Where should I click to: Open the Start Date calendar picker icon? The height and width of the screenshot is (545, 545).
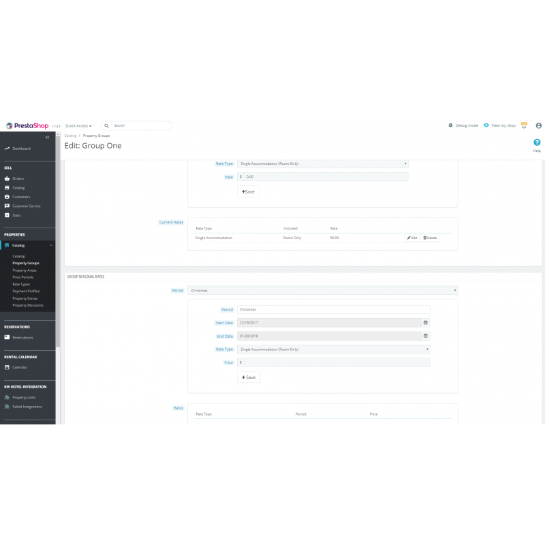click(425, 322)
